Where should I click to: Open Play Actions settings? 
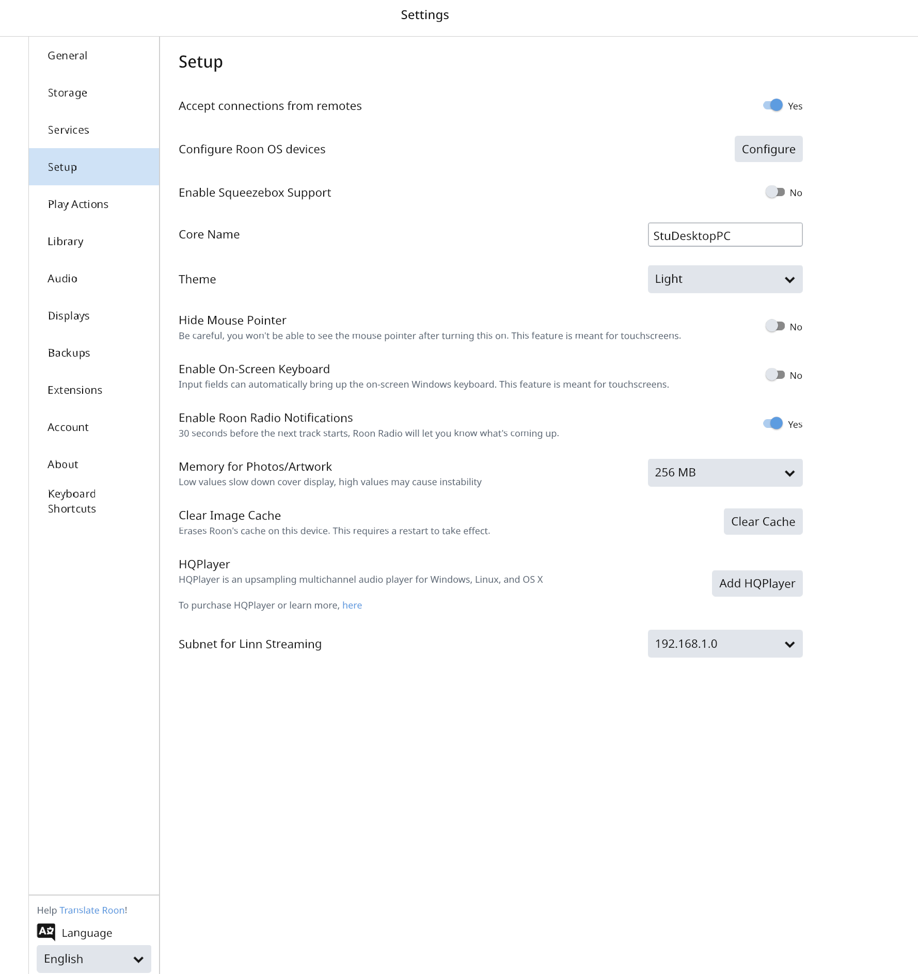coord(94,204)
